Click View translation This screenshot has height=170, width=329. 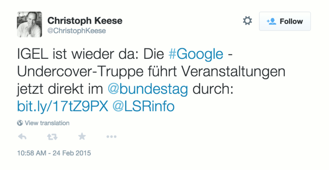click(x=47, y=123)
